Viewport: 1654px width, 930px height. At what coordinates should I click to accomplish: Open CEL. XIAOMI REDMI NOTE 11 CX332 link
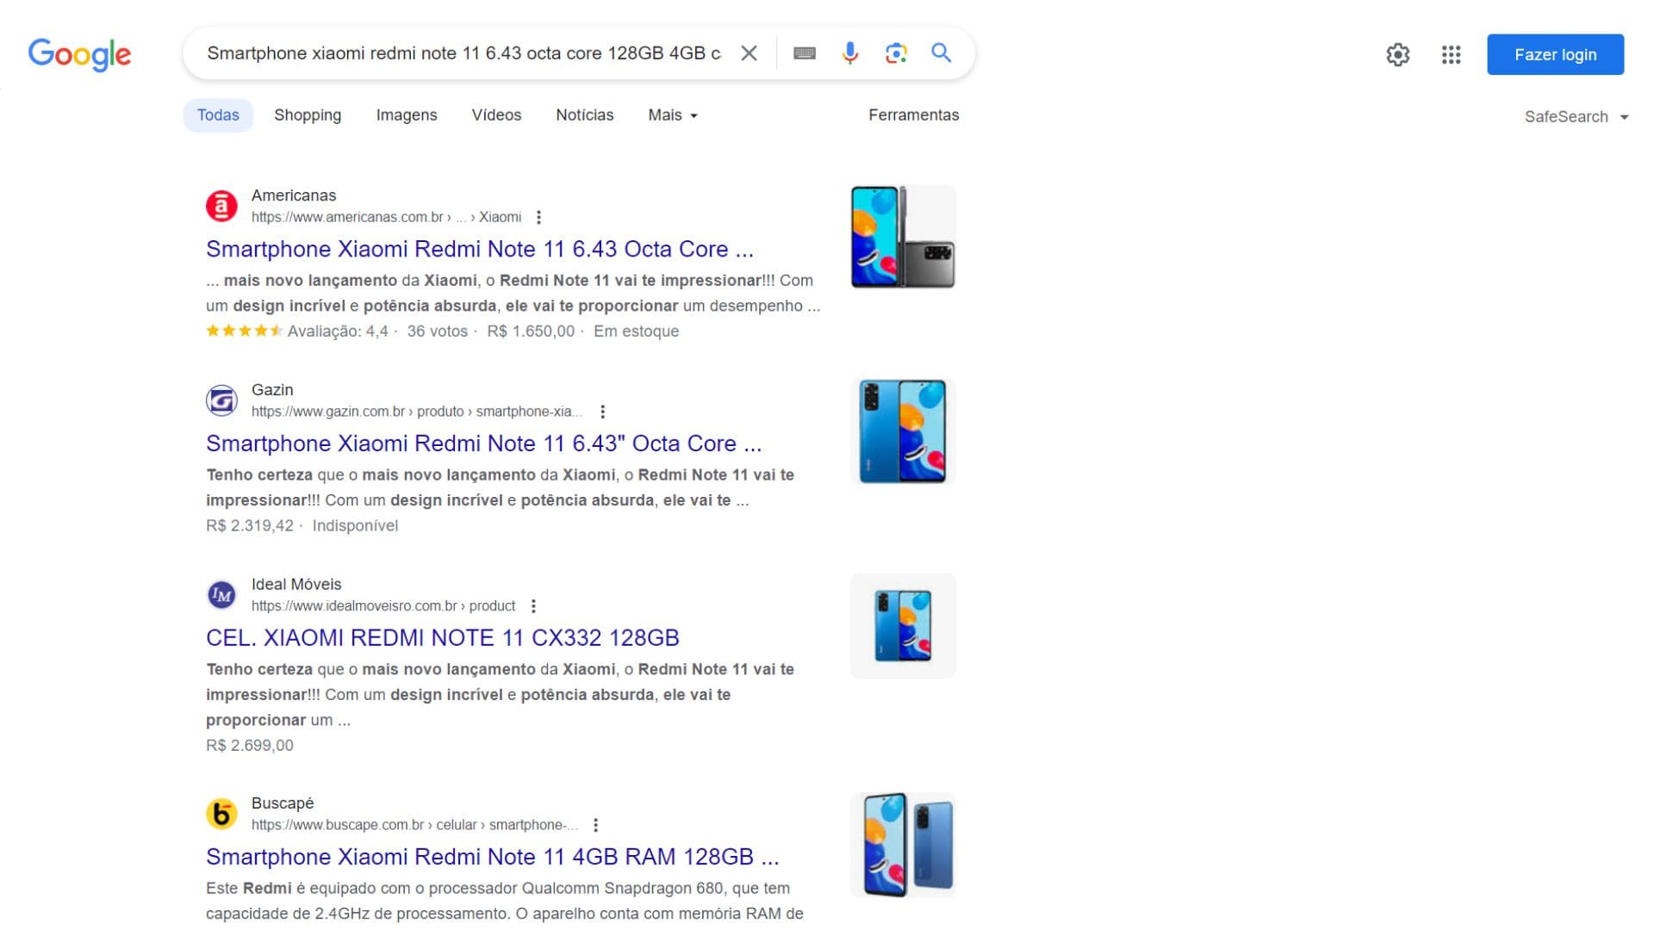coord(442,638)
